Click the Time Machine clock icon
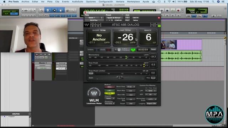Viewport: 228px width, 128px height. click(x=159, y=1)
